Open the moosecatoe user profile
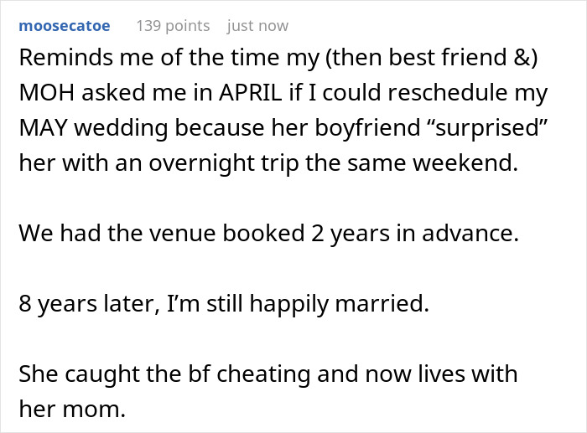The height and width of the screenshot is (433, 587). 65,26
